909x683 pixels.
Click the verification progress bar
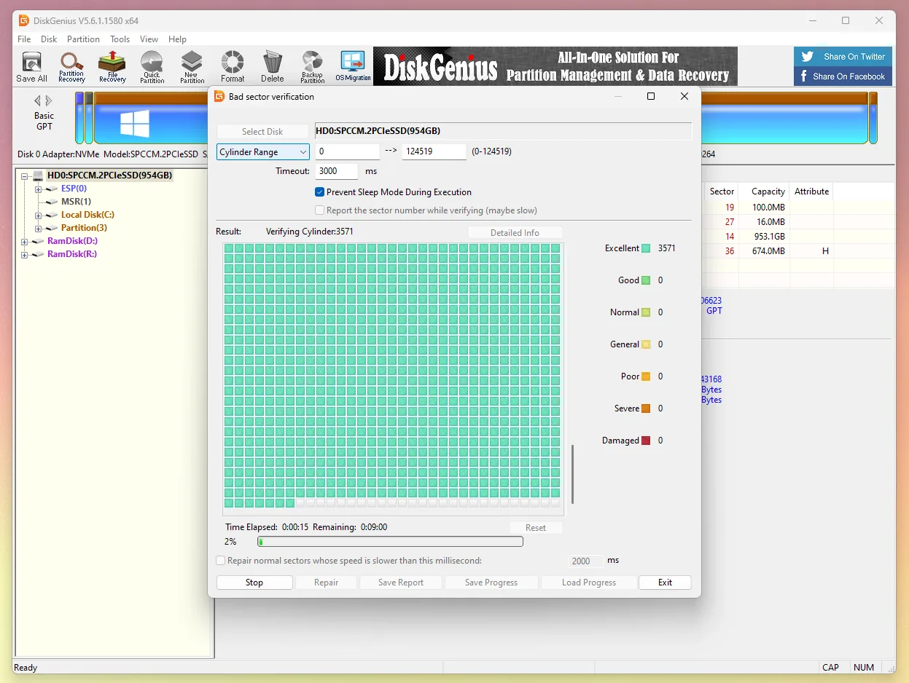(x=390, y=541)
